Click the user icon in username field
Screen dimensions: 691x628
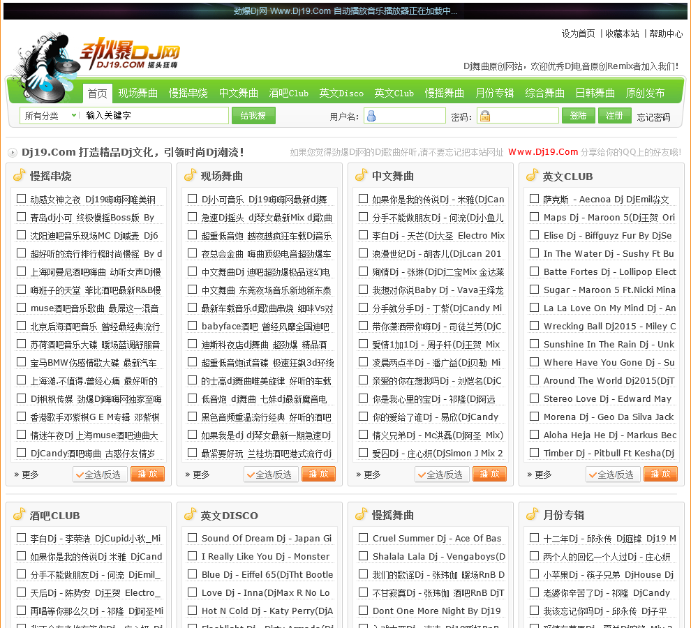(371, 116)
